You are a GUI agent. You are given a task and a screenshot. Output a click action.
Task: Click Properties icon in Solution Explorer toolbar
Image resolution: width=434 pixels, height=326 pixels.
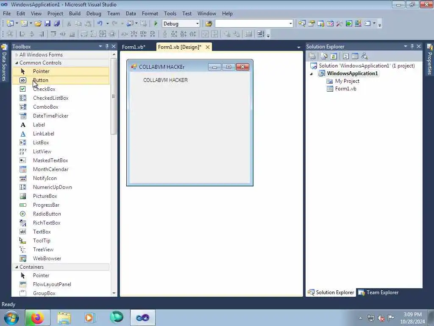[312, 56]
